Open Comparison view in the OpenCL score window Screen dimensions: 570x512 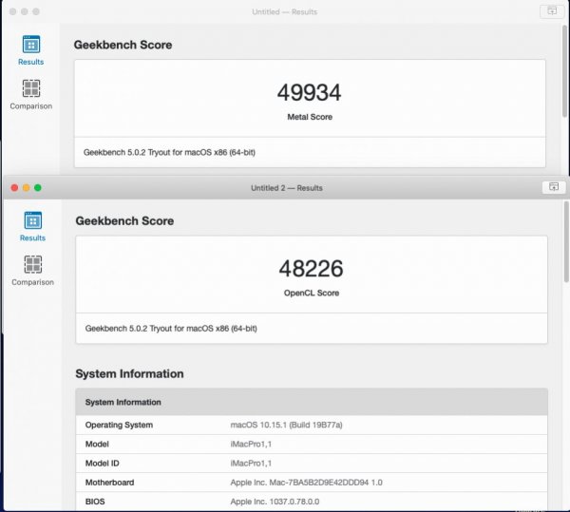[x=32, y=267]
